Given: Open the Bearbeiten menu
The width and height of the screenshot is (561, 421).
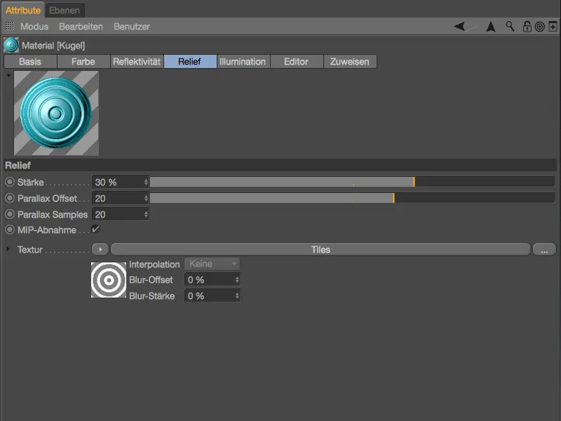Looking at the screenshot, I should (81, 27).
